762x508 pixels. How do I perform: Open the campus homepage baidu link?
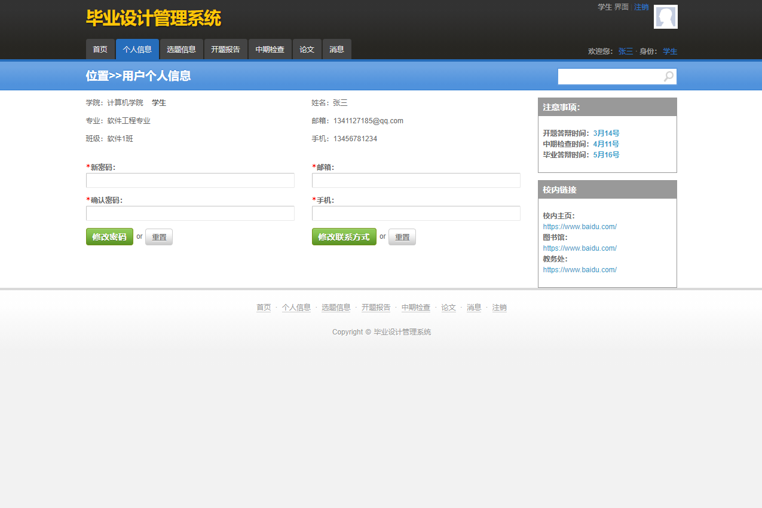click(579, 226)
